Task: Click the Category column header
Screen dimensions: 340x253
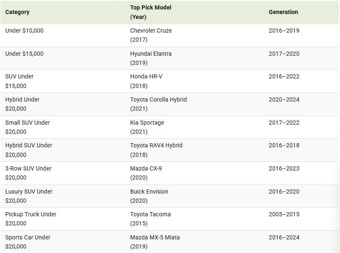Action: click(x=17, y=12)
